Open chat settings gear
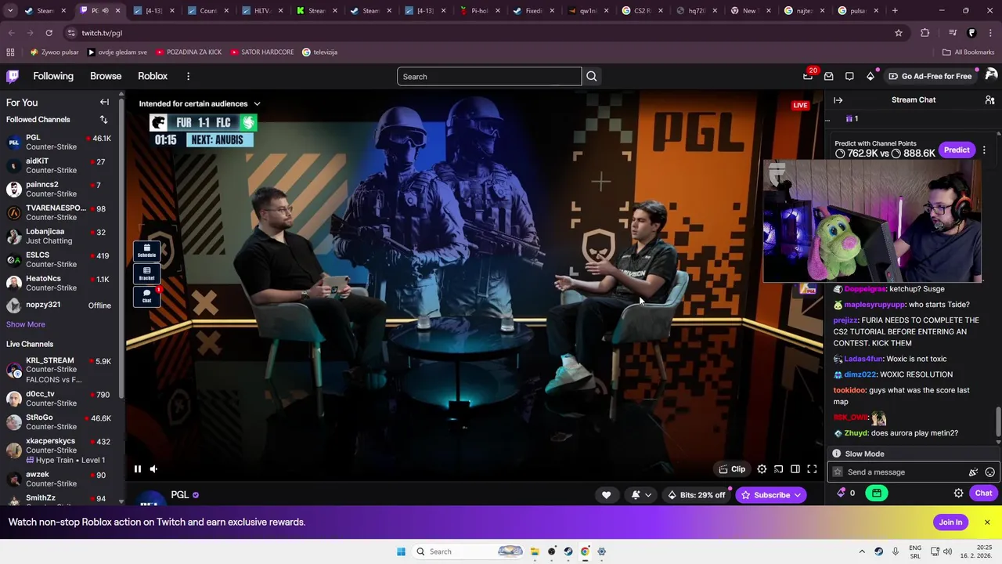 [958, 493]
